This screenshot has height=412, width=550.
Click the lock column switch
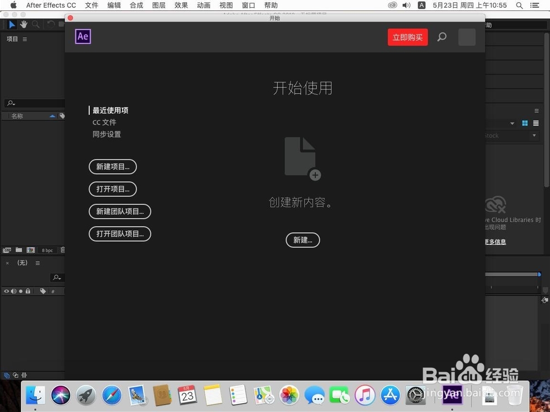point(28,291)
